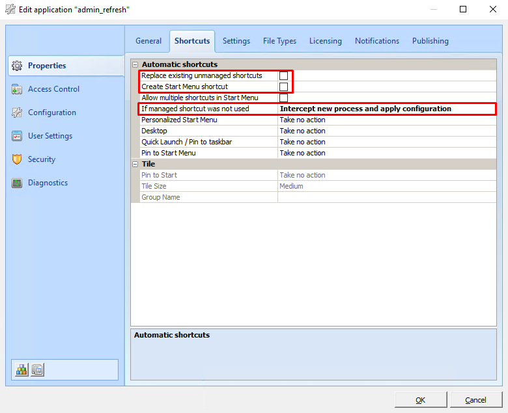Open User Settings sidebar icon
The width and height of the screenshot is (508, 413).
point(17,136)
